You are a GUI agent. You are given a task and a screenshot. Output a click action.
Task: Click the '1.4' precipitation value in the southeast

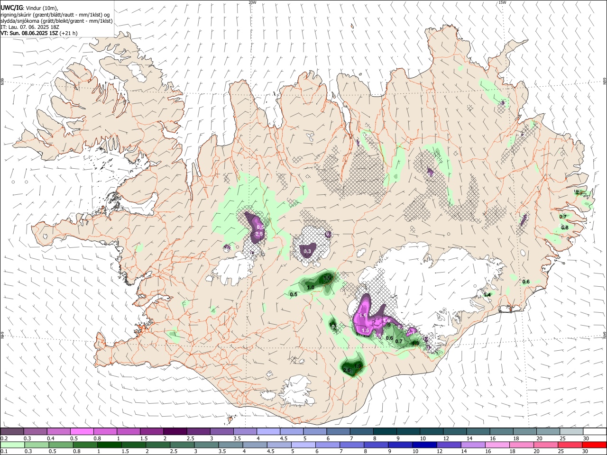coord(487,295)
